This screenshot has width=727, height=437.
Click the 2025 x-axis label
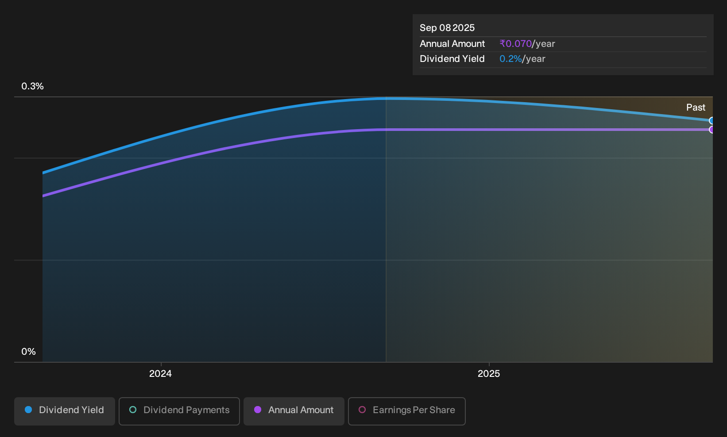click(x=489, y=374)
